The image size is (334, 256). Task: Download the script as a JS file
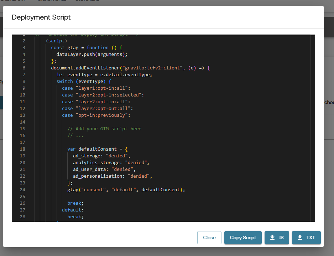pyautogui.click(x=277, y=237)
